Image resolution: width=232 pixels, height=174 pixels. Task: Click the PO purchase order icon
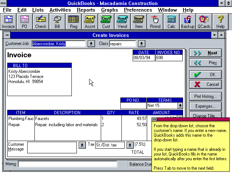(x=25, y=22)
